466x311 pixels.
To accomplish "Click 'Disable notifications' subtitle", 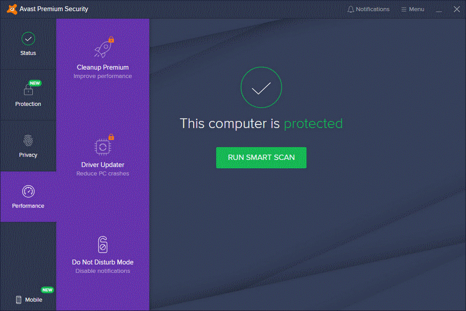I will (x=103, y=271).
